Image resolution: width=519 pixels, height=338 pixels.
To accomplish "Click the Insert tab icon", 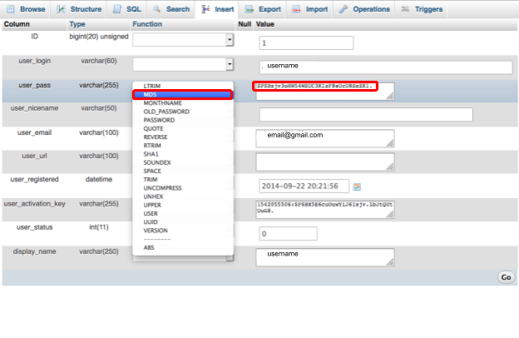I will click(x=205, y=9).
